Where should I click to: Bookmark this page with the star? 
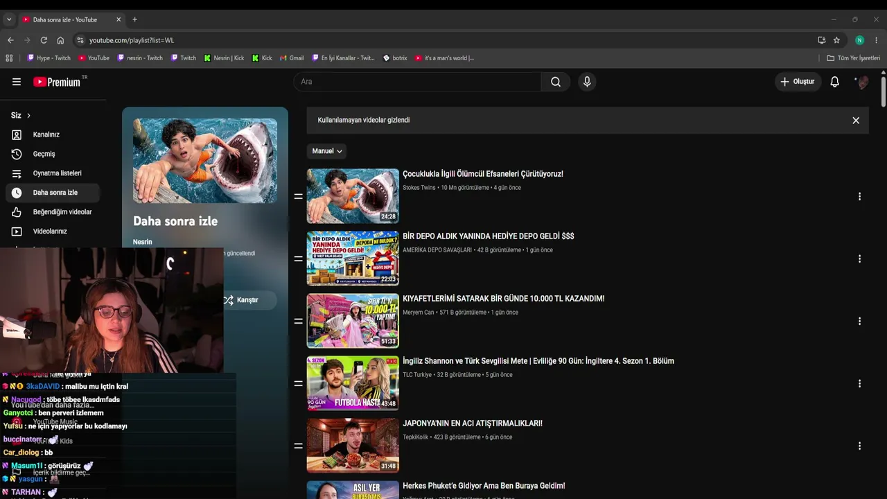pyautogui.click(x=836, y=40)
